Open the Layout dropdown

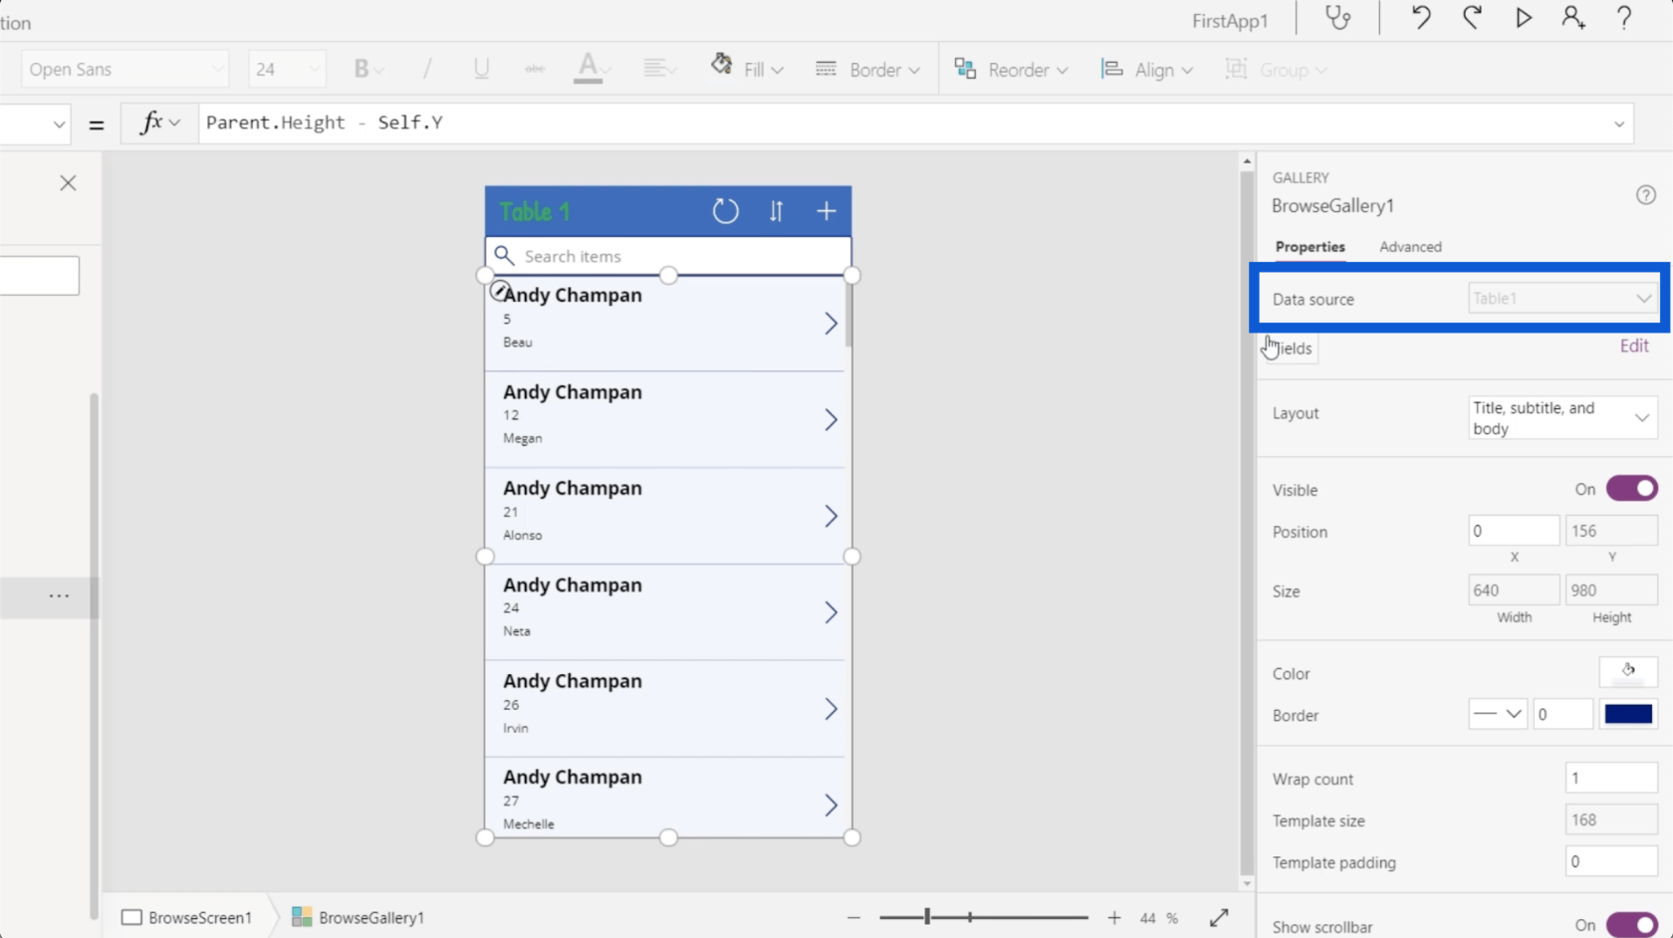coord(1561,418)
